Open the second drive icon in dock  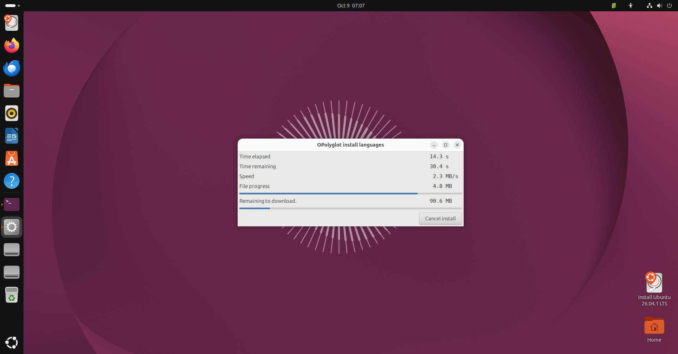(x=12, y=272)
